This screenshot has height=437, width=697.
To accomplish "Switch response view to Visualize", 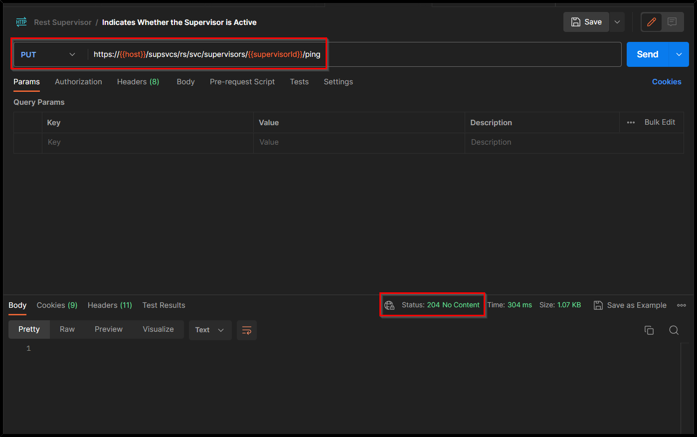I will [x=158, y=329].
